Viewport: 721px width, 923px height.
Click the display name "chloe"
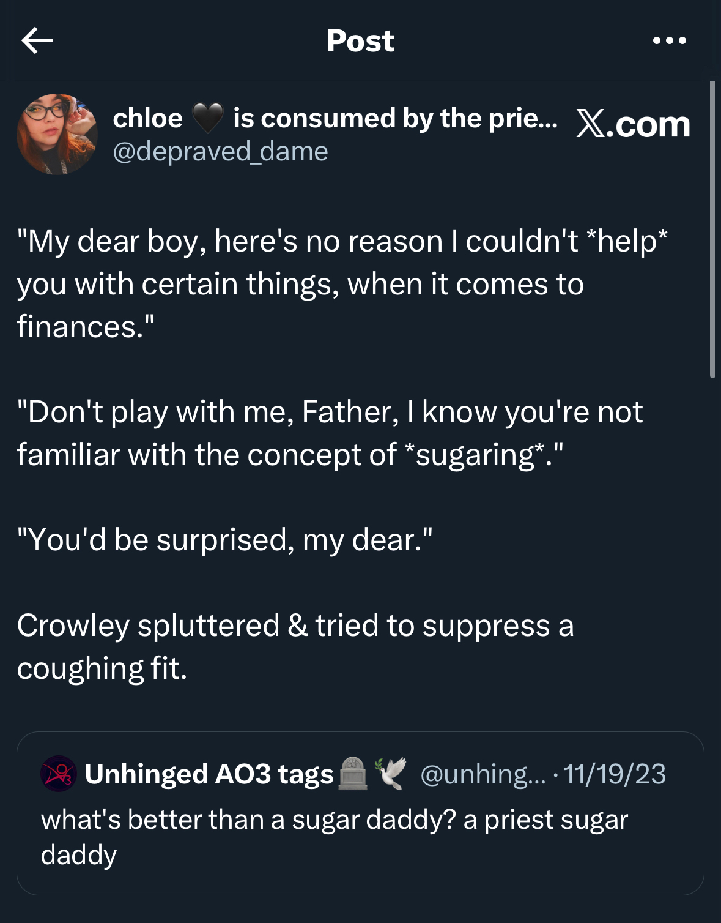(x=148, y=118)
